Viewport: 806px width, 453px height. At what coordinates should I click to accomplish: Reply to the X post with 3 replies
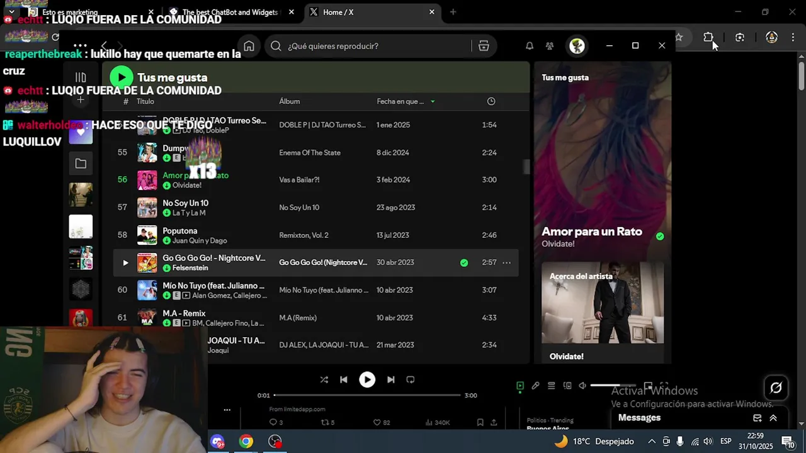(276, 422)
